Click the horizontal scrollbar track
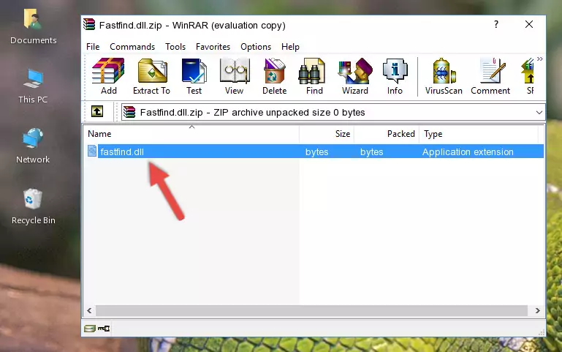The image size is (562, 352). [311, 311]
